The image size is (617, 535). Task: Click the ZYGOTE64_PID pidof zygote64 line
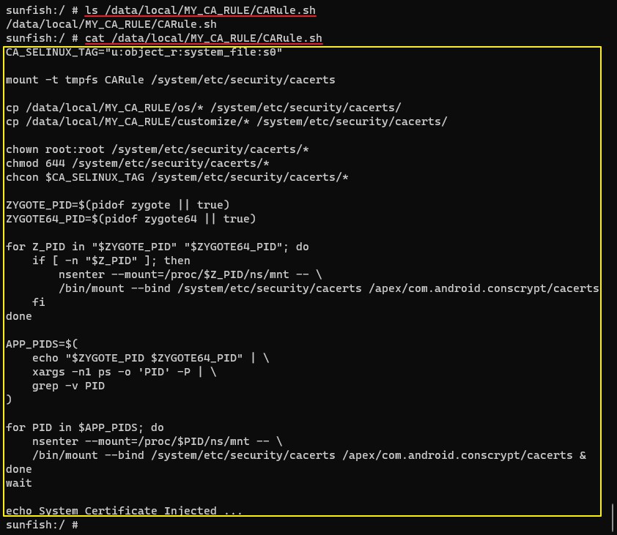(x=130, y=219)
